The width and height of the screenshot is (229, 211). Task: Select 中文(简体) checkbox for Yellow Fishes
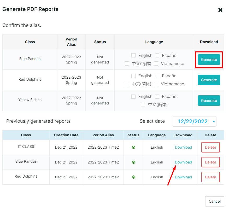click(143, 105)
